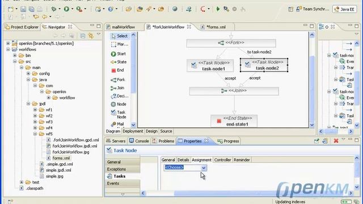
Task: Open Java EE perspective button
Action: pyautogui.click(x=345, y=9)
